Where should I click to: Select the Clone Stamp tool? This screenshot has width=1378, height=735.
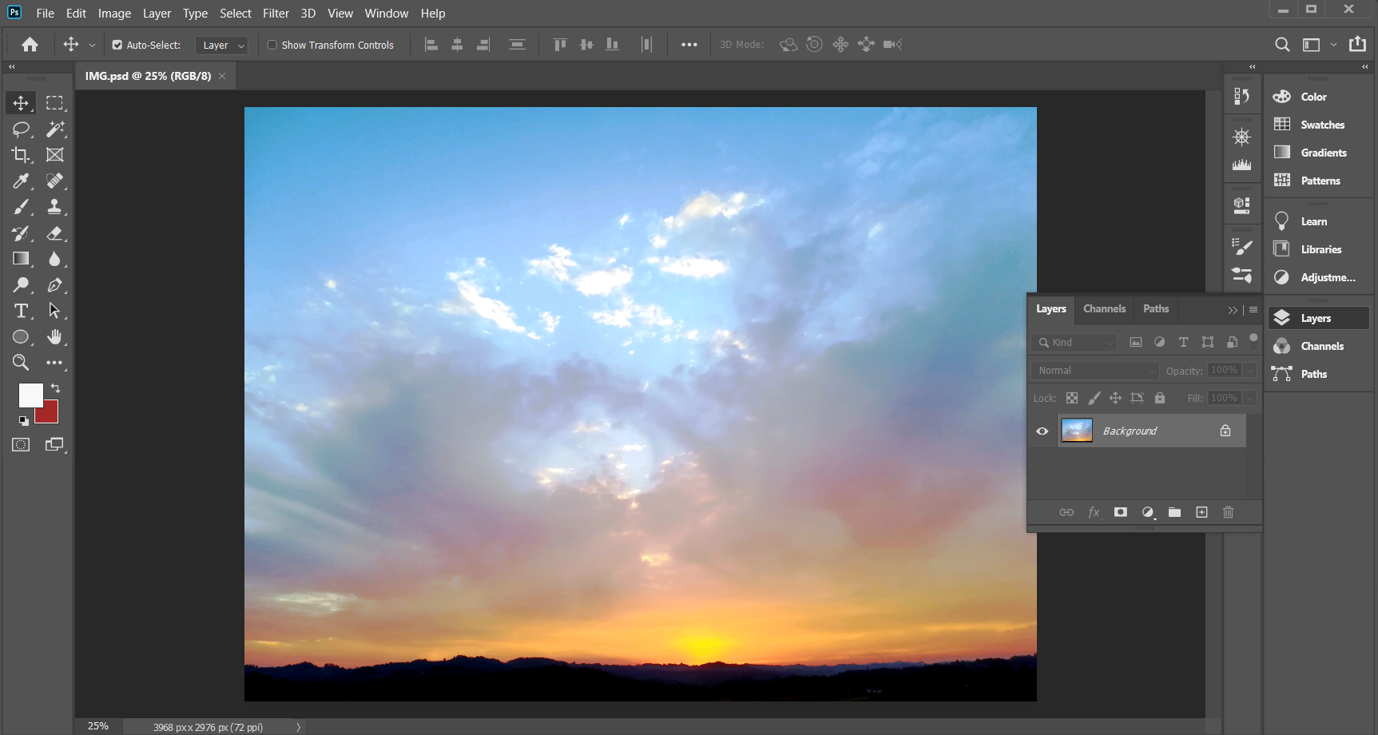(54, 207)
